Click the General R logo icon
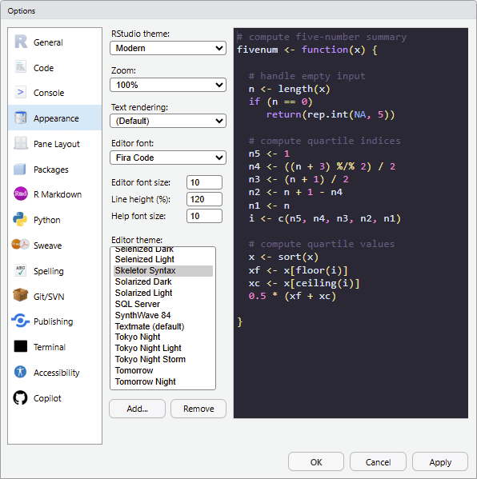The height and width of the screenshot is (479, 477). [x=21, y=42]
